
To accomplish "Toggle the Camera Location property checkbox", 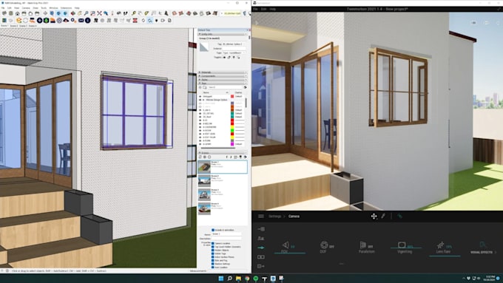I will 213,244.
